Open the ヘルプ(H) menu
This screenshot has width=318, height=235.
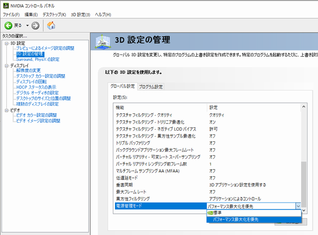103,15
